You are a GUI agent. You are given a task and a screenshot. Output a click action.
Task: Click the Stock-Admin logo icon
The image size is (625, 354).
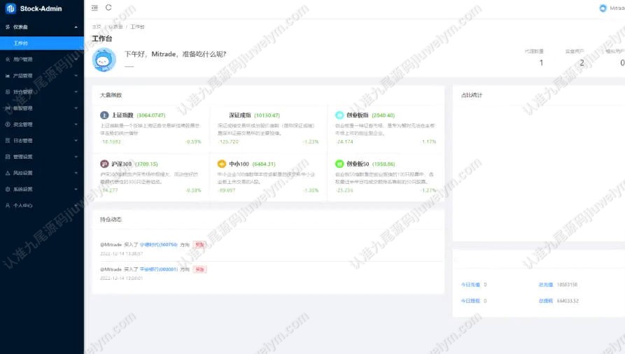coord(10,8)
